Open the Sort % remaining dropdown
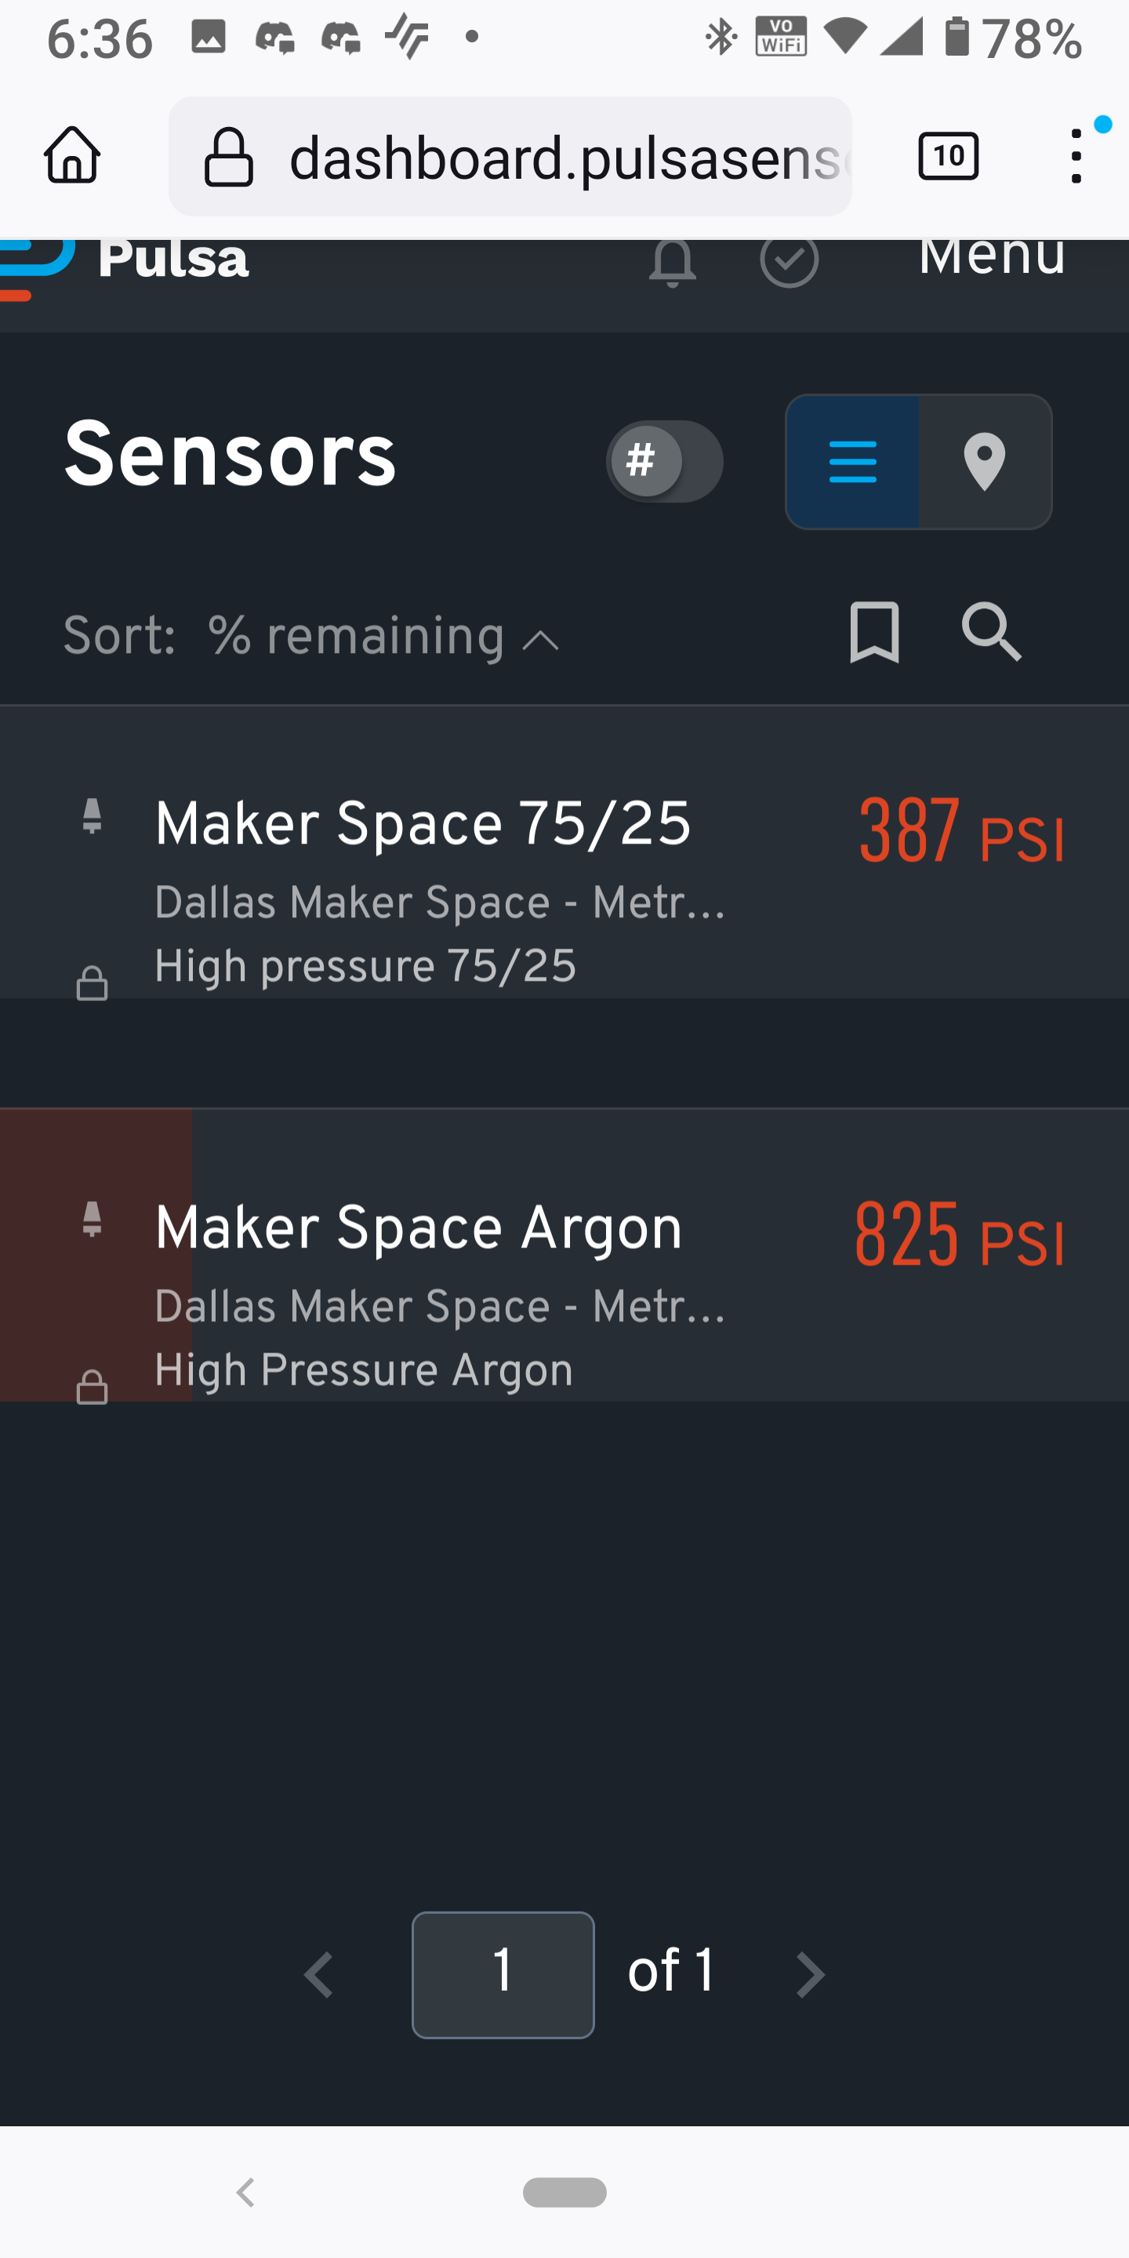Screen dimensions: 1129x2258 383,636
